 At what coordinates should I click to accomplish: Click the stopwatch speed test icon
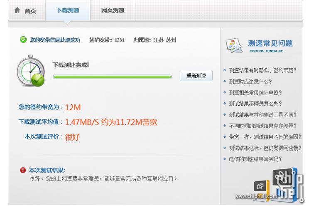pyautogui.click(x=30, y=71)
